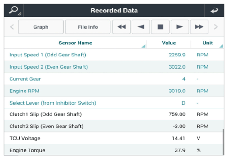This screenshot has height=159, width=228.
Task: Select the Engine RPM row
Action: 114,91
